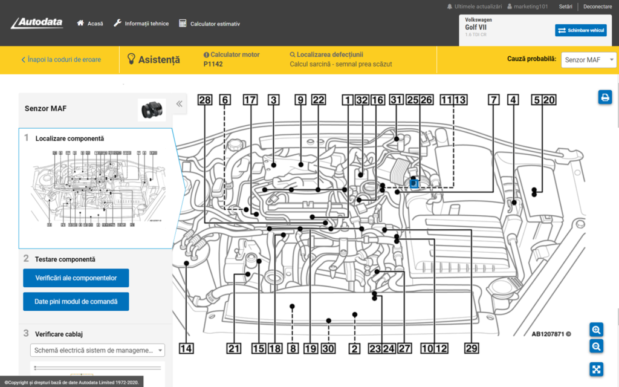
Task: Open Ultimele actualizări notifications
Action: (474, 7)
